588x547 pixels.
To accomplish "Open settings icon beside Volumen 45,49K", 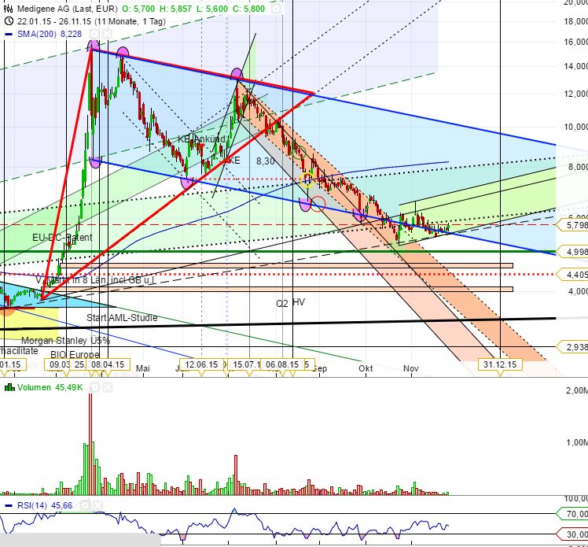I will click(94, 387).
